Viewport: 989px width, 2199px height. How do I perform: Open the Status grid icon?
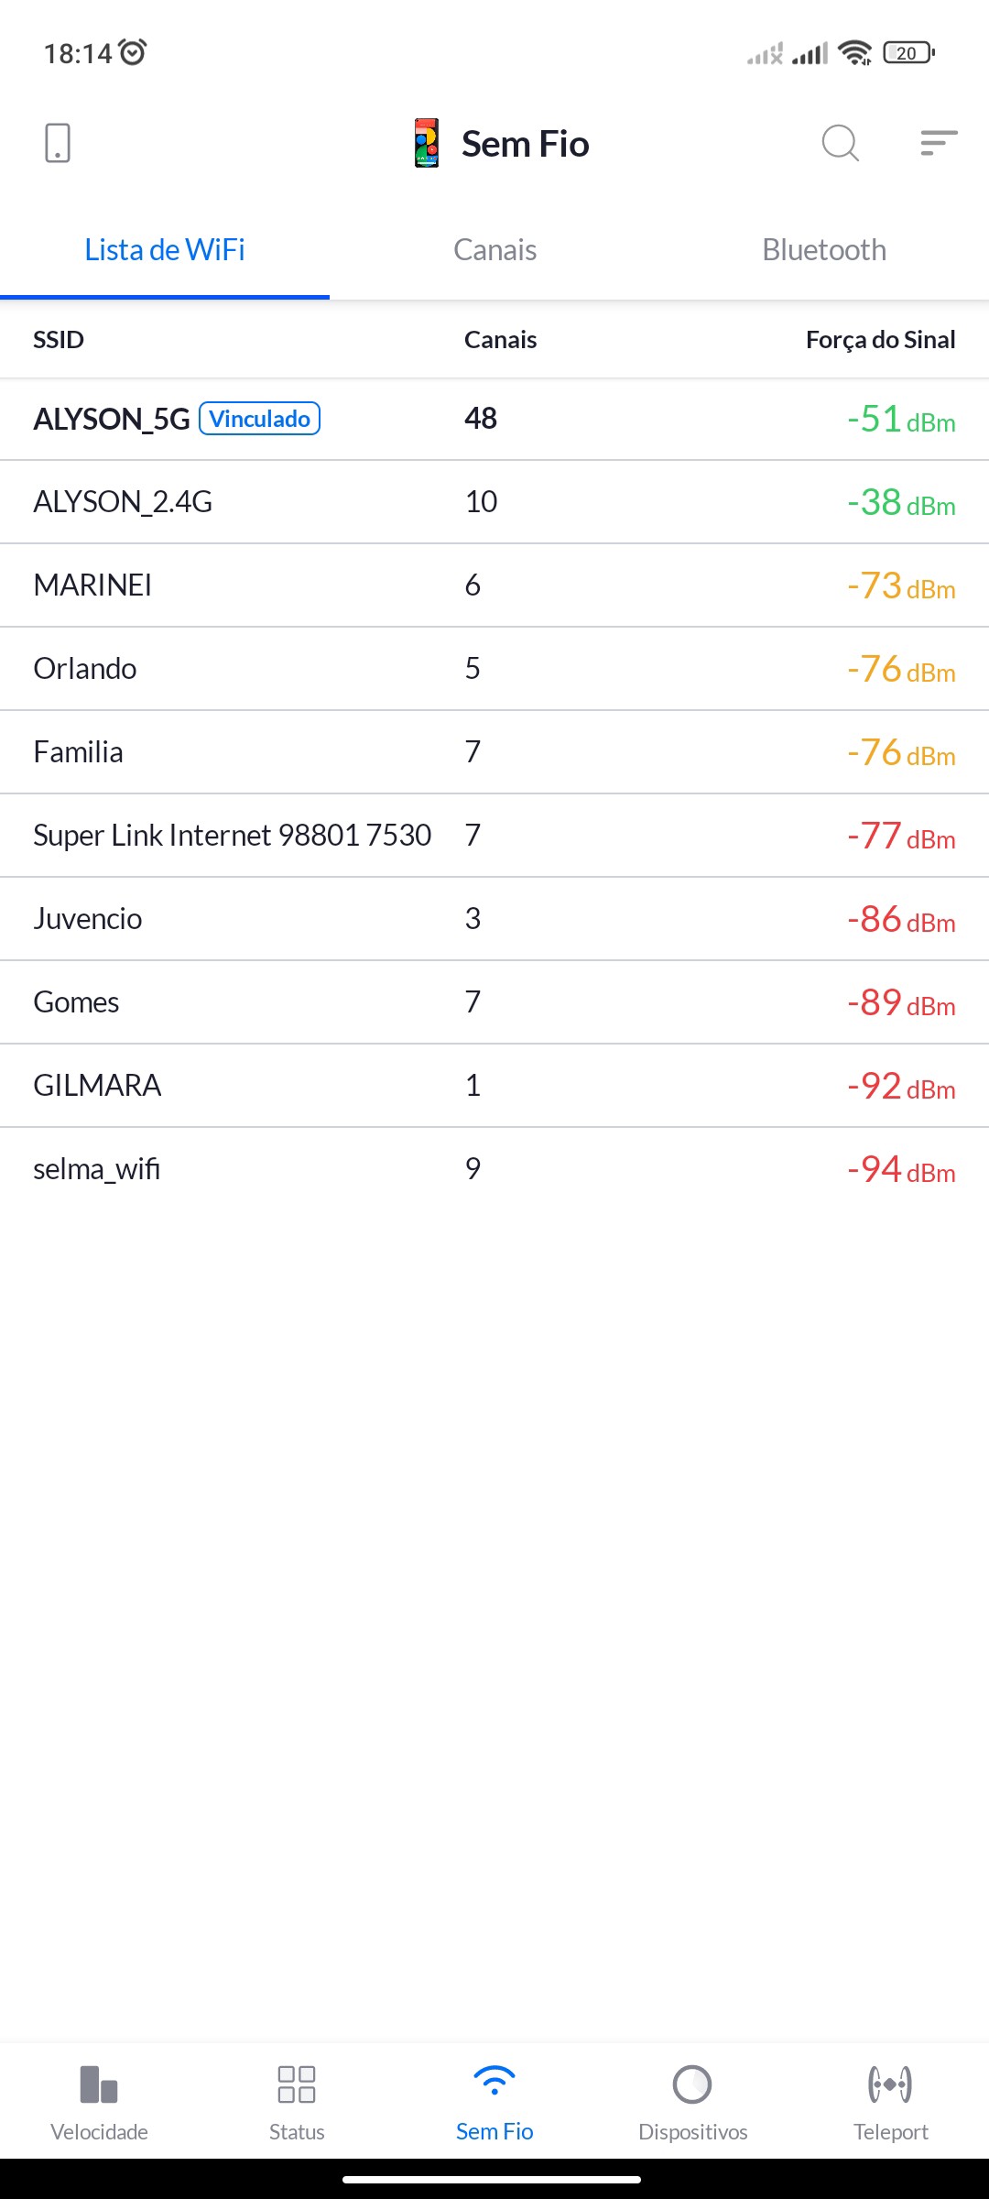[x=297, y=2084]
